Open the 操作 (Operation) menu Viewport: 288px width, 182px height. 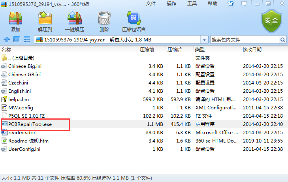point(171,3)
